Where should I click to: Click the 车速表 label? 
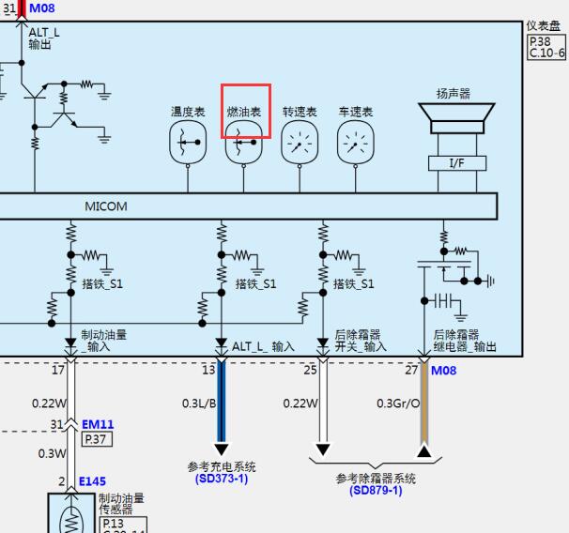(x=356, y=112)
